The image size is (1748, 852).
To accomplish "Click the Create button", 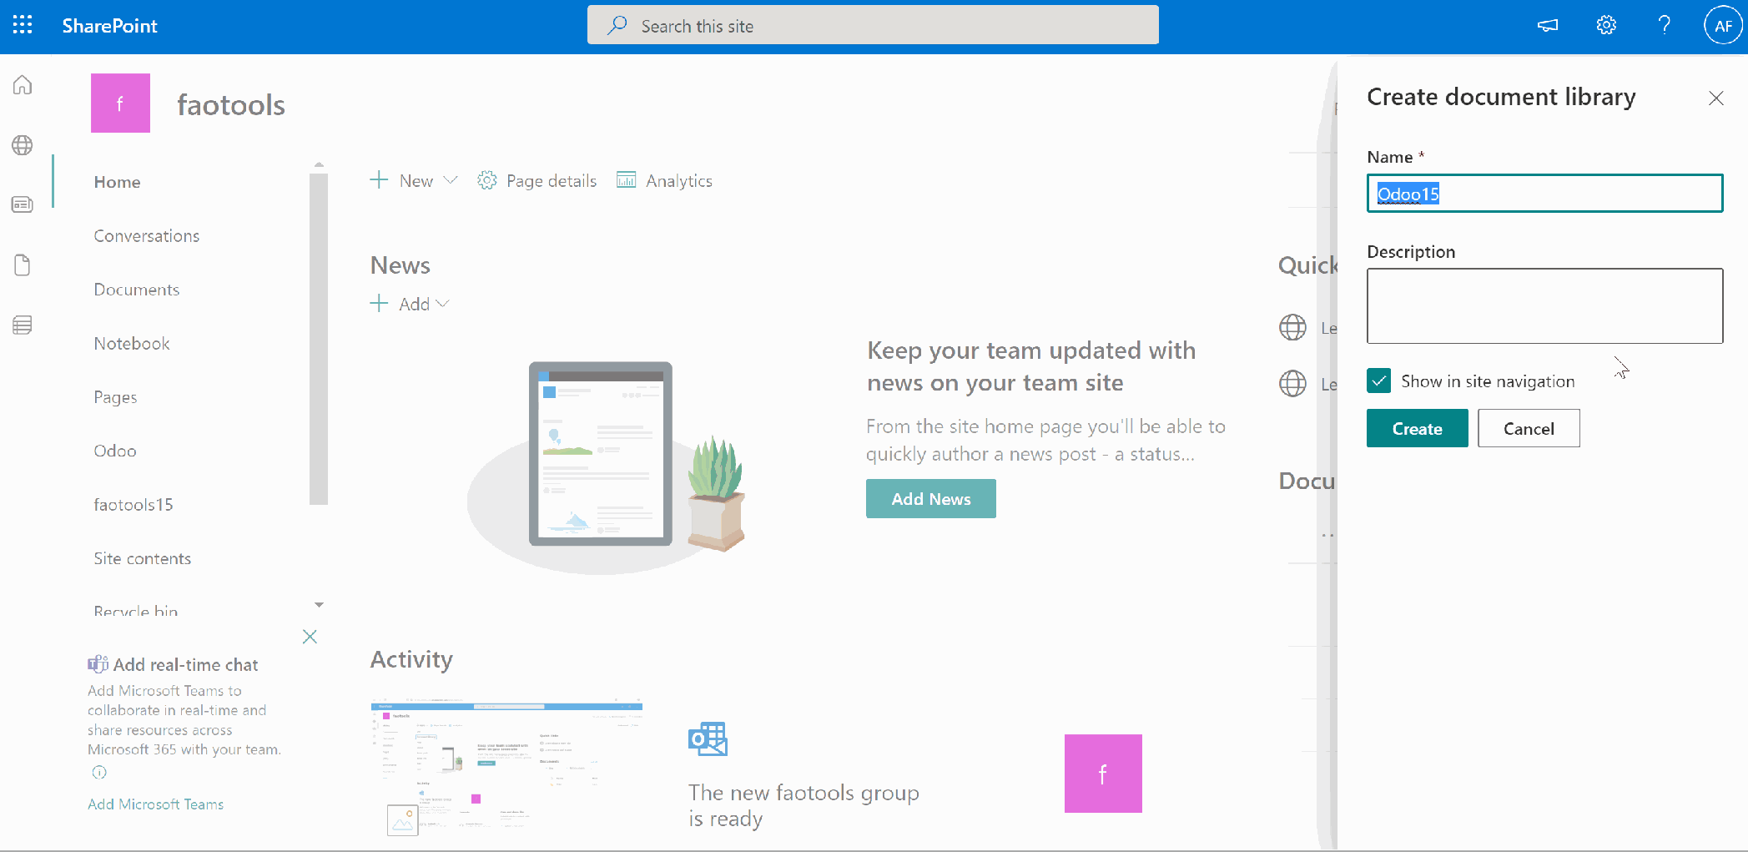I will [1417, 428].
